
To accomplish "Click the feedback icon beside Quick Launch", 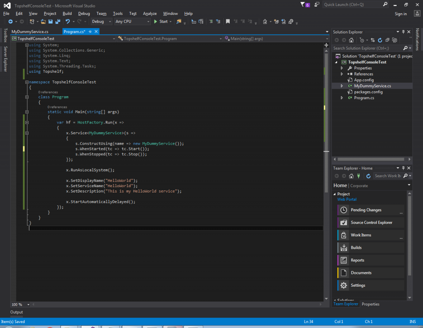I will [x=317, y=5].
